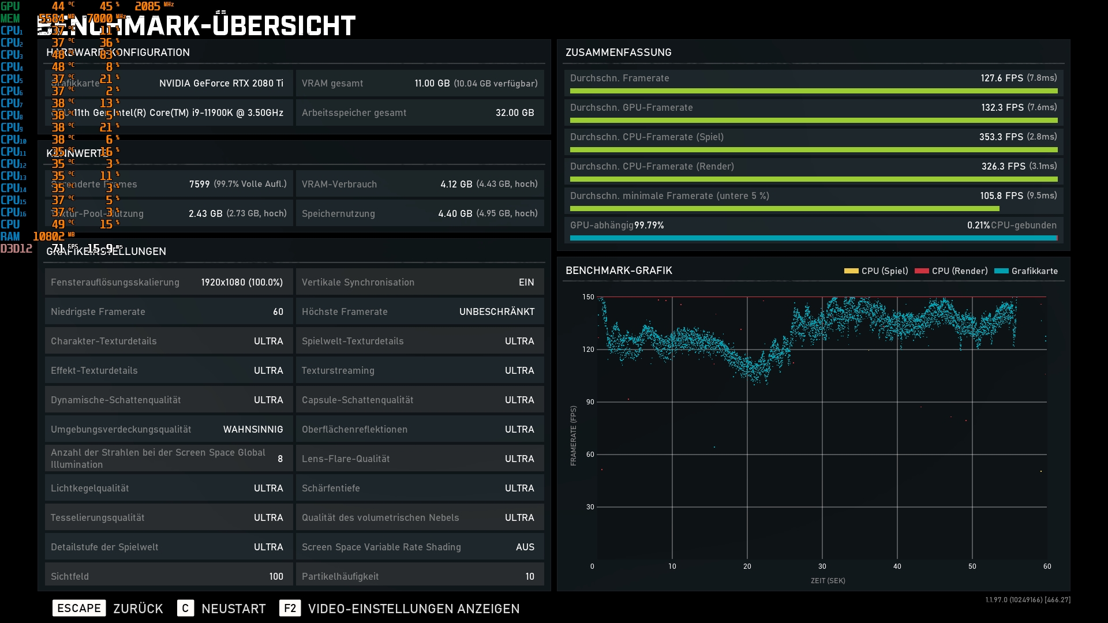Click the Hardware-Konfiguration section header
This screenshot has width=1108, height=623.
point(118,52)
